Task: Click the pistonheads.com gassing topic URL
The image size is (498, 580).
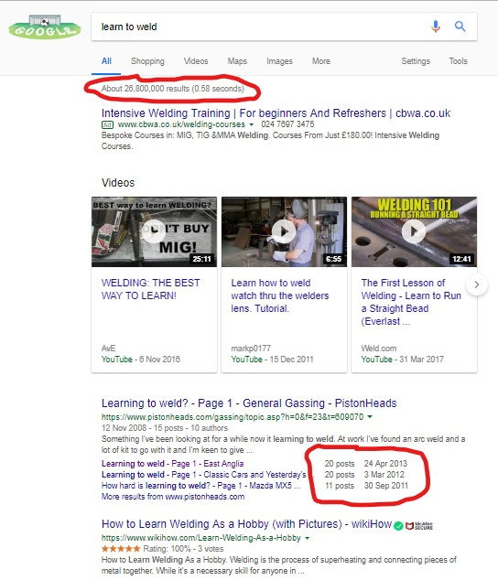Action: pyautogui.click(x=233, y=417)
